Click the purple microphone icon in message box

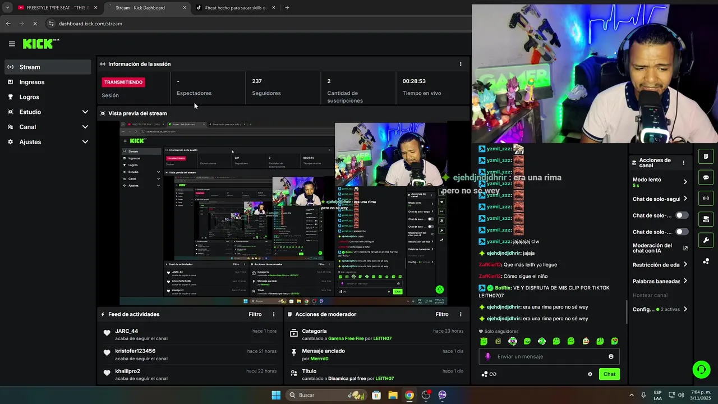tap(487, 356)
